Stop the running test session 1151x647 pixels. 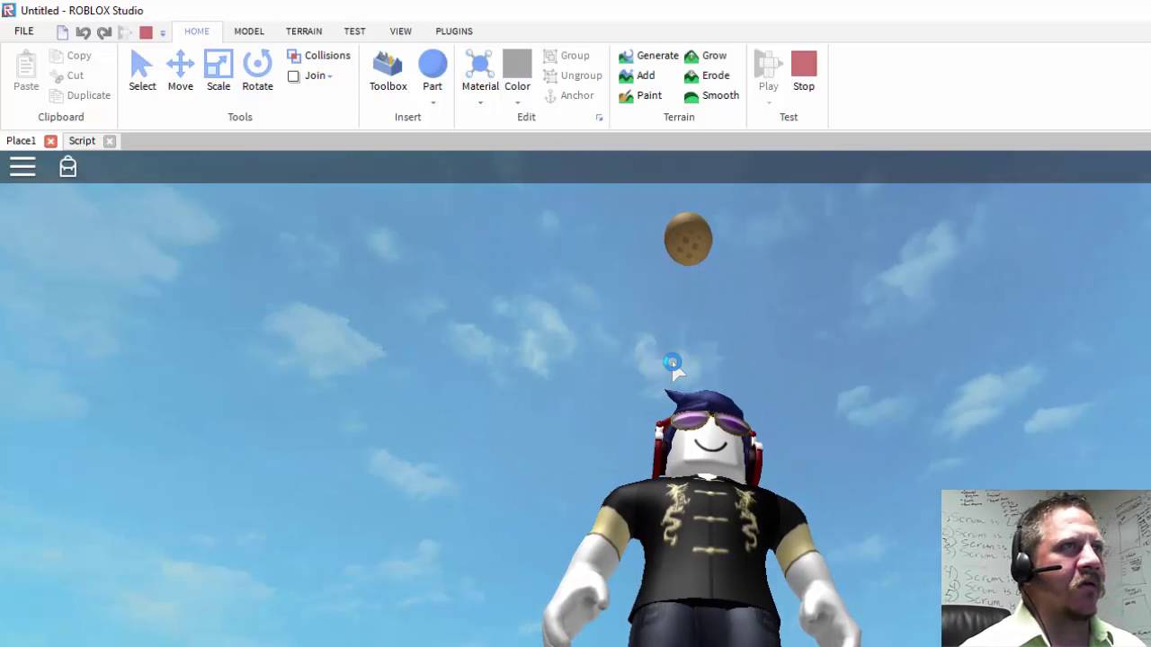[804, 70]
